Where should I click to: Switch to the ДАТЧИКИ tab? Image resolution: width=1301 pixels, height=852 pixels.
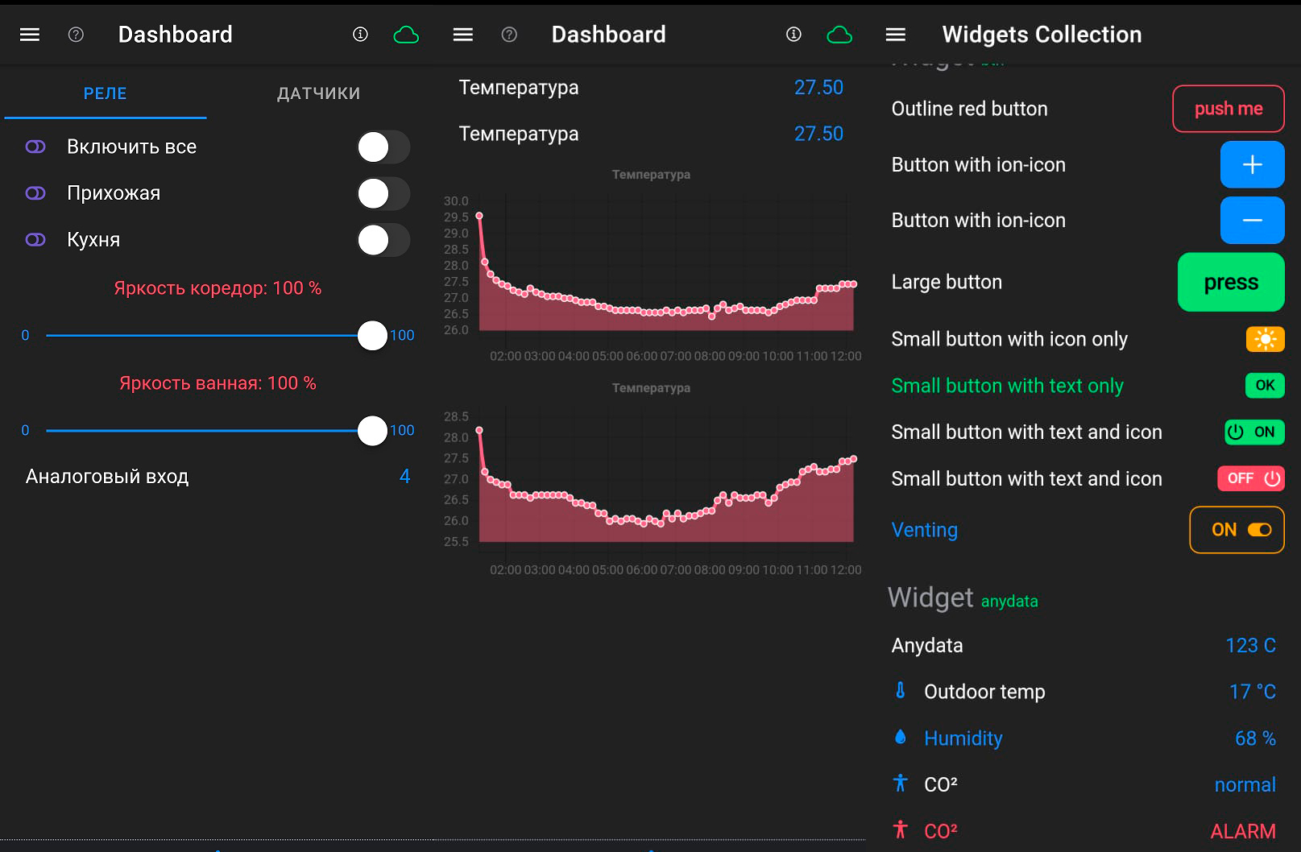click(318, 93)
